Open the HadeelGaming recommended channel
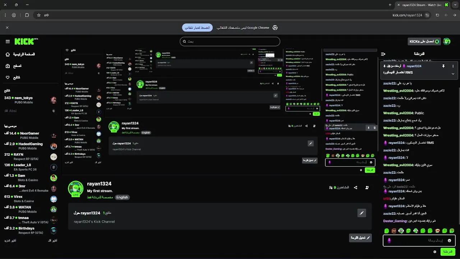 pyautogui.click(x=31, y=146)
